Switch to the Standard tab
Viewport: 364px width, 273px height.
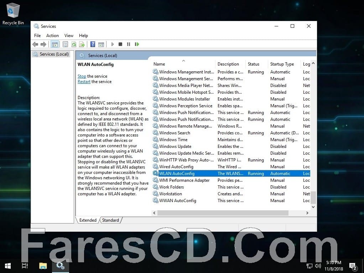[x=110, y=220]
